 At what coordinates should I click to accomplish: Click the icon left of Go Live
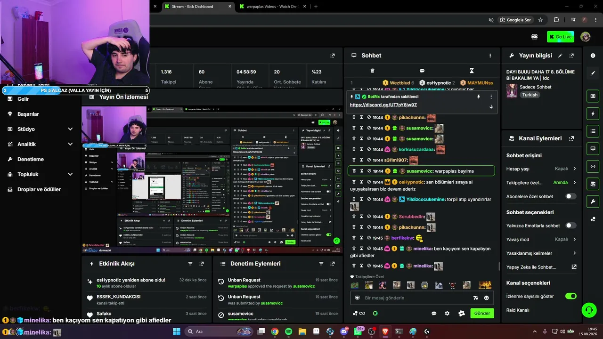click(x=535, y=37)
